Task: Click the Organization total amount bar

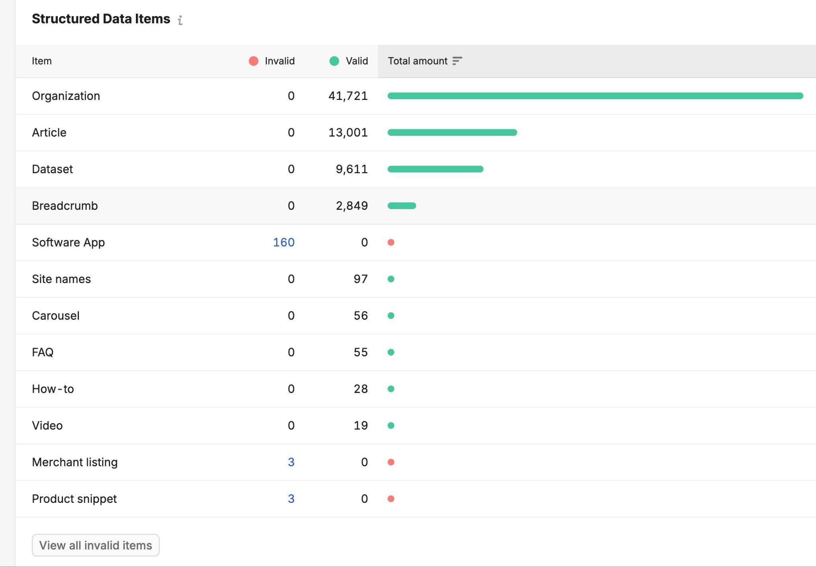Action: pyautogui.click(x=595, y=96)
